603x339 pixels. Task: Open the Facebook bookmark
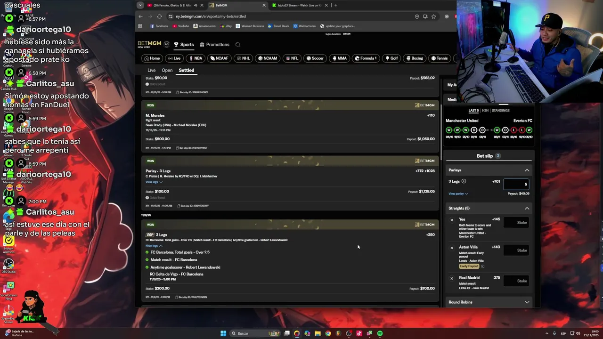point(159,26)
